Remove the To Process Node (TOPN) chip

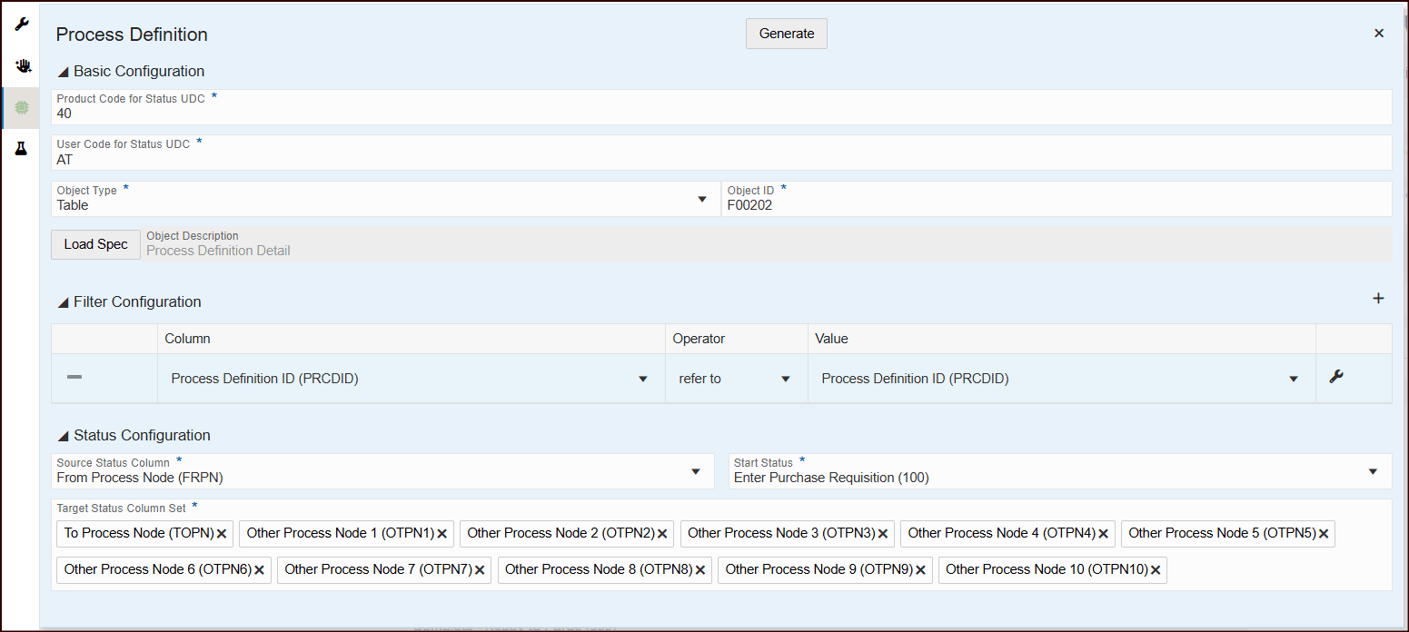(221, 533)
